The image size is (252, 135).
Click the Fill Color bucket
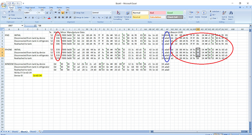click(x=44, y=18)
